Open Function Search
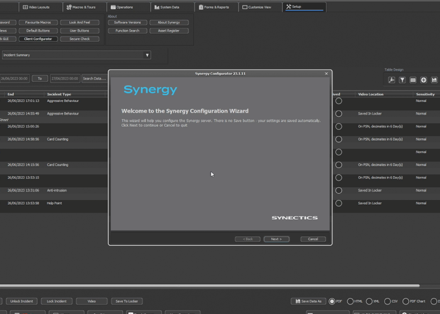Viewport: 440px width, 314px height. click(128, 31)
